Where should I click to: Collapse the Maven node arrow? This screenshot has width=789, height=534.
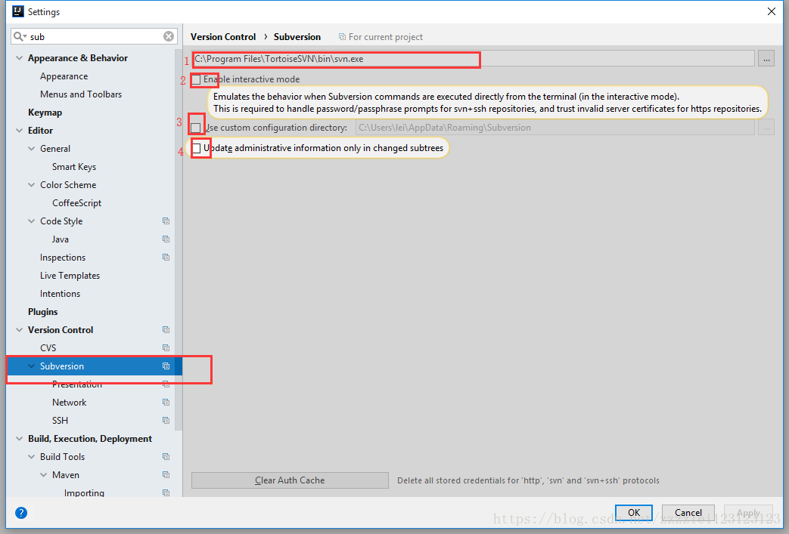43,475
